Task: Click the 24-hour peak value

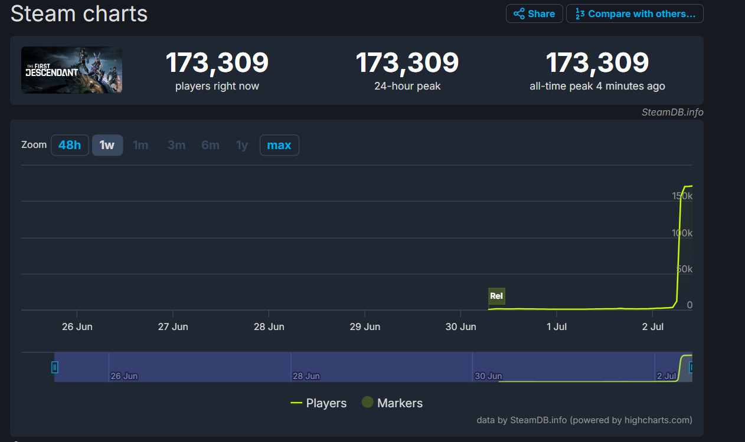Action: [407, 62]
